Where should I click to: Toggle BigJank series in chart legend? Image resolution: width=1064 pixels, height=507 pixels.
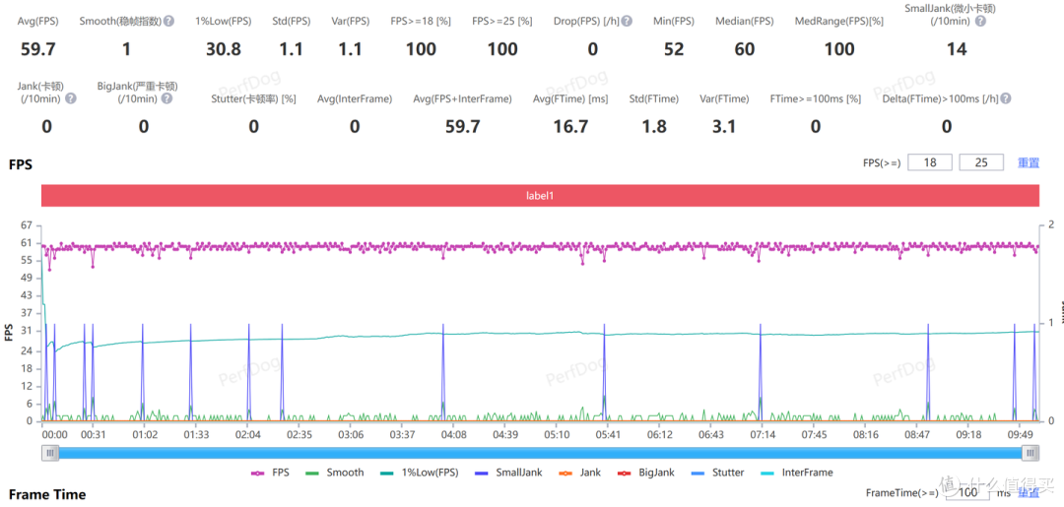tap(646, 473)
